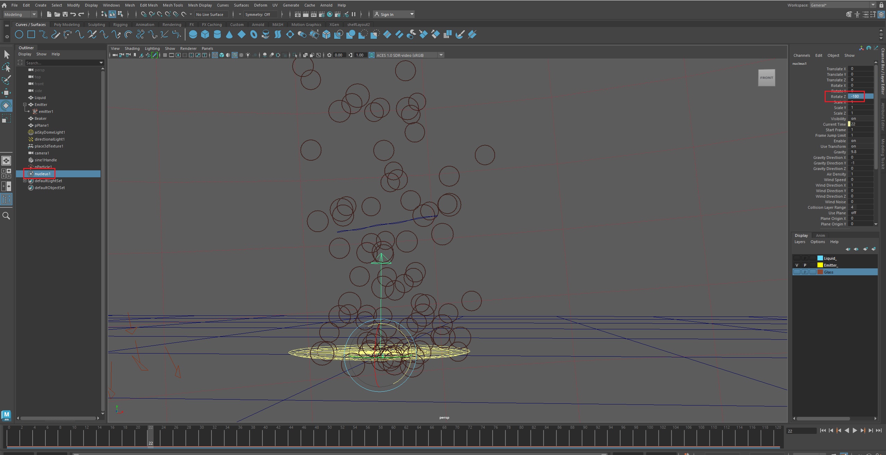Click the Save scene icon

click(65, 14)
